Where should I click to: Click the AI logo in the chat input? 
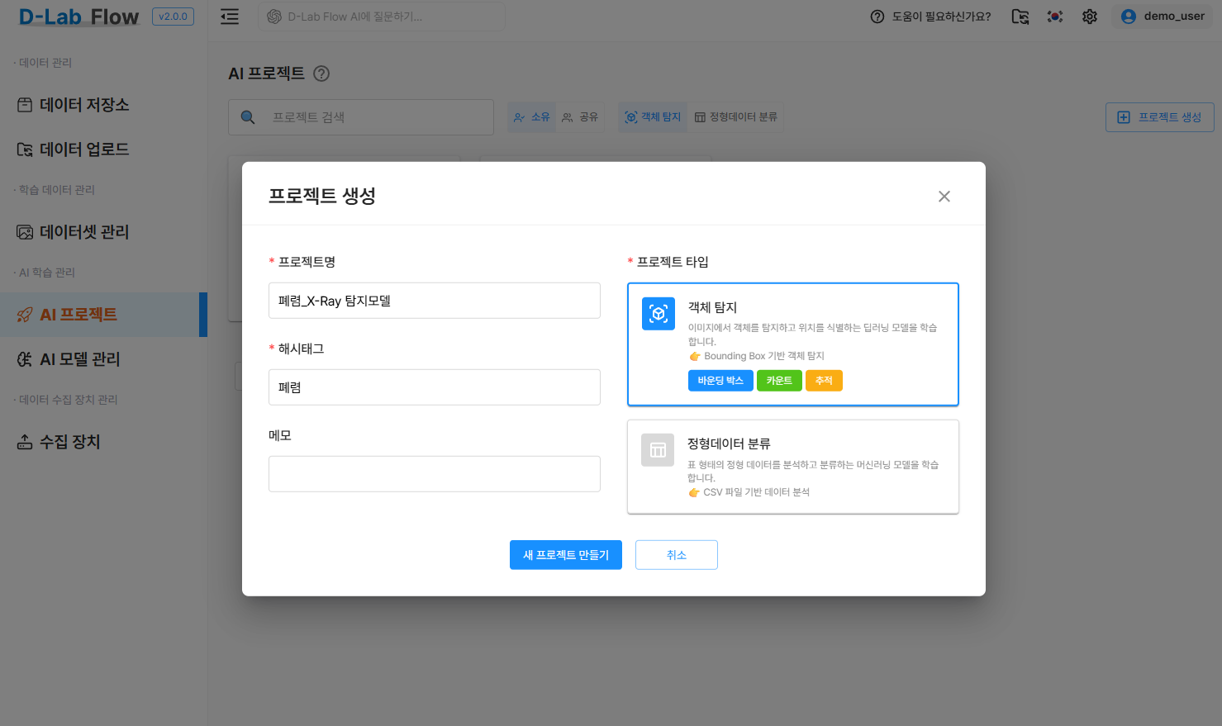coord(273,16)
